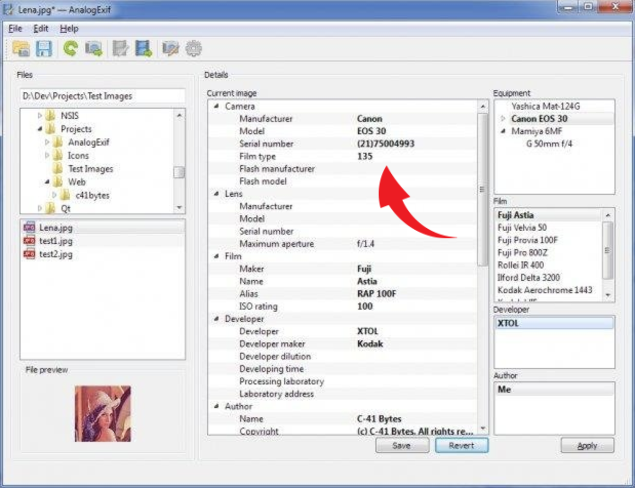635x488 pixels.
Task: Click the camera with pencil toolbar icon
Action: [170, 49]
